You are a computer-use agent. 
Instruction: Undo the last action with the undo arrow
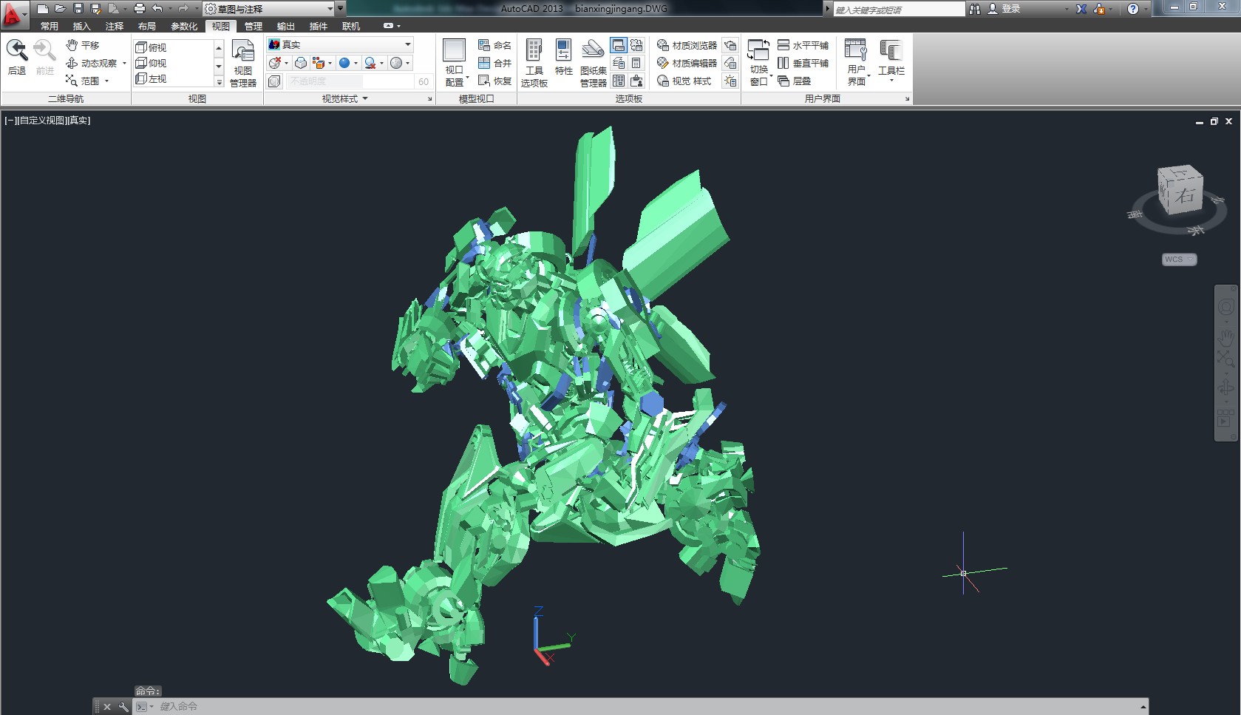click(x=157, y=9)
